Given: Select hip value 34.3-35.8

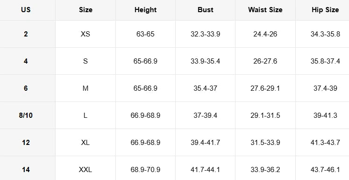Looking at the screenshot, I should click(325, 34).
